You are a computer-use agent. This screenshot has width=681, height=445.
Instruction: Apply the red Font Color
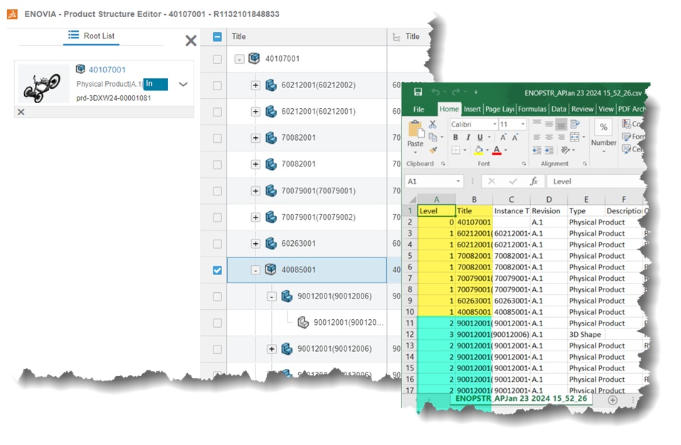(x=497, y=150)
